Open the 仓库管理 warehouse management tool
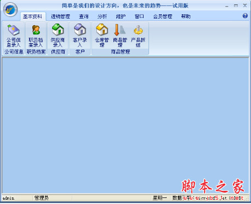Image resolution: width=251 pixels, height=204 pixels. pyautogui.click(x=102, y=36)
